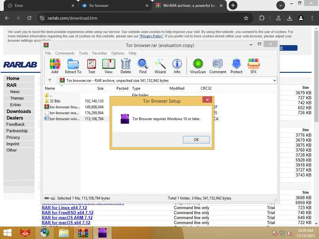
Task: Open the RAR for macOS ARM 7.12 link
Action: [x=67, y=218]
